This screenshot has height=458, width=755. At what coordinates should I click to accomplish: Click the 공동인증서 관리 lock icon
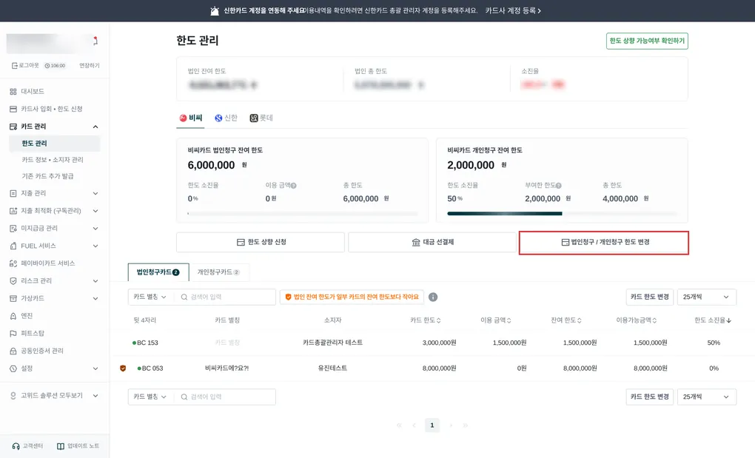pyautogui.click(x=13, y=351)
